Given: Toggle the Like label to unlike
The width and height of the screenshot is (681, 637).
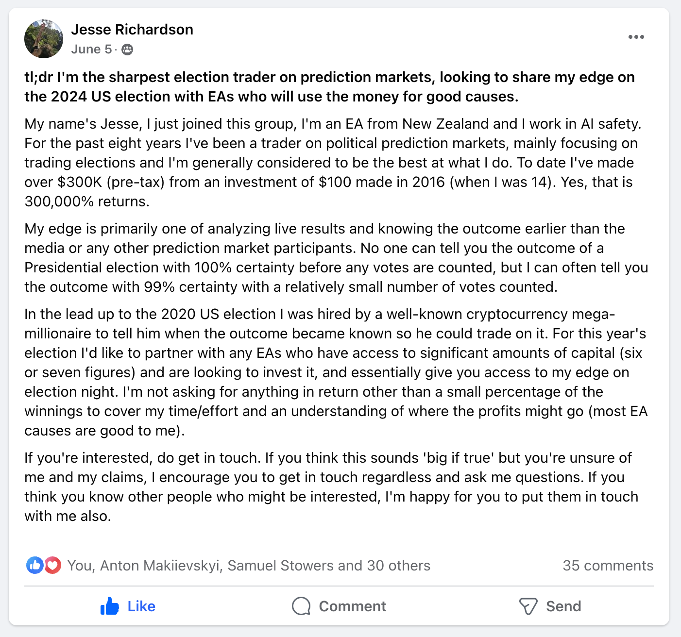Looking at the screenshot, I should (141, 606).
